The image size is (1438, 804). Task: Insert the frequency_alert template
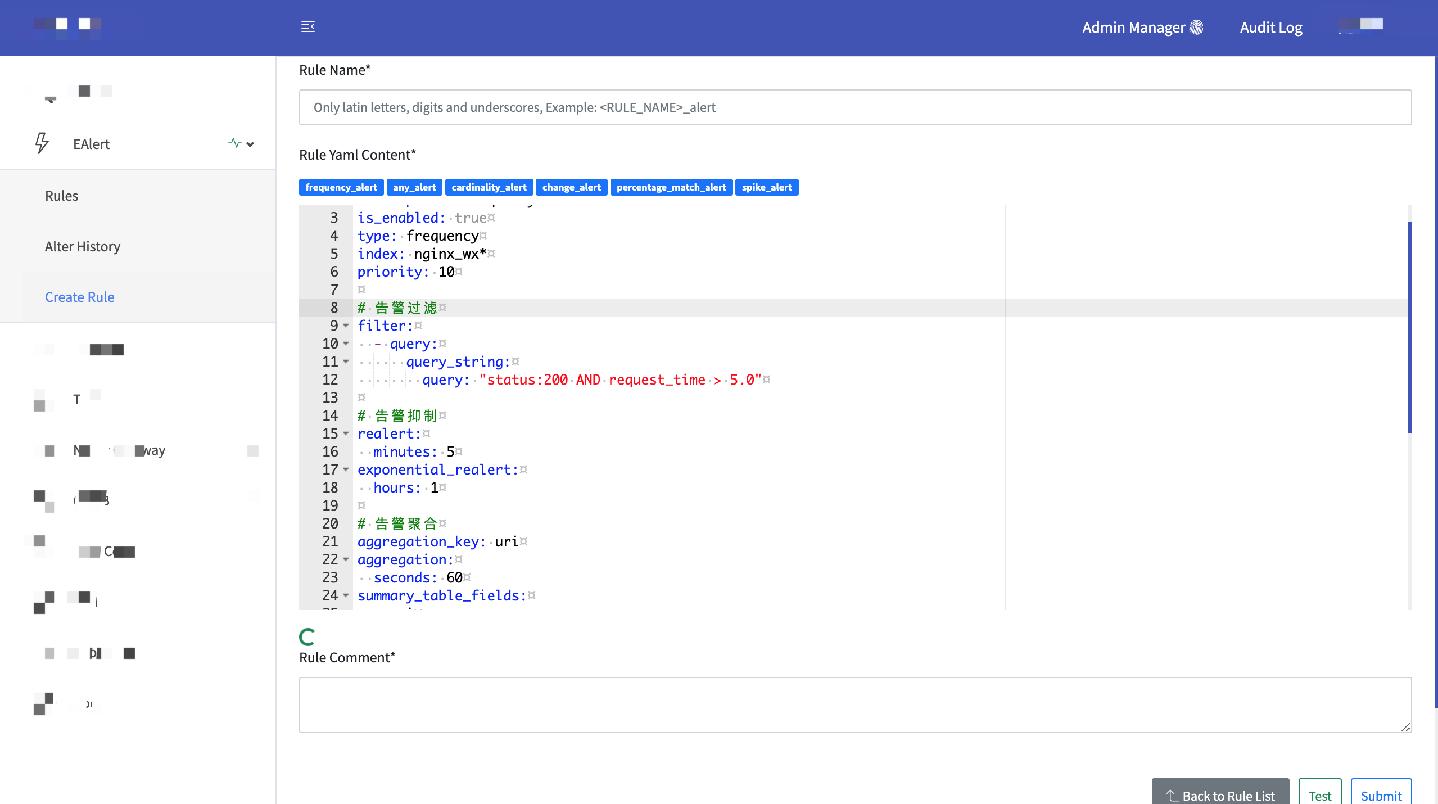click(x=341, y=187)
